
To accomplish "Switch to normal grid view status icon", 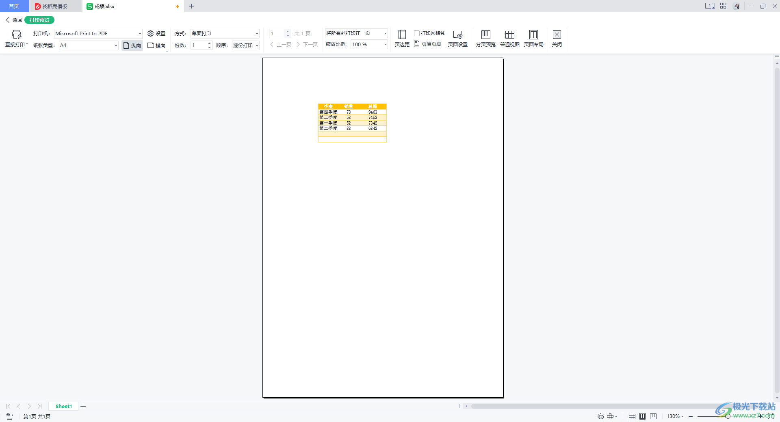I will pos(632,416).
